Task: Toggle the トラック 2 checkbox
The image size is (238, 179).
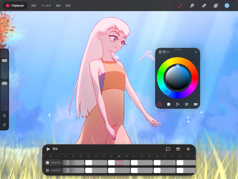Action: [x=47, y=163]
